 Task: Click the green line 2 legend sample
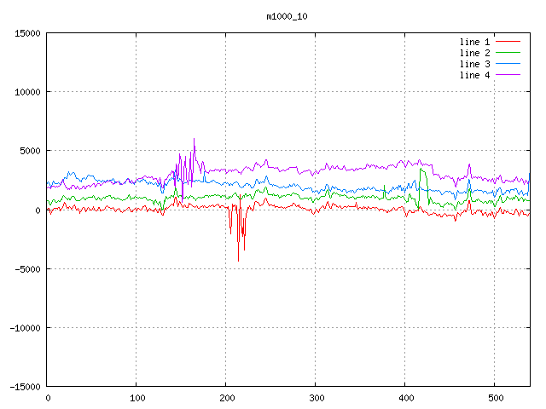click(x=508, y=53)
